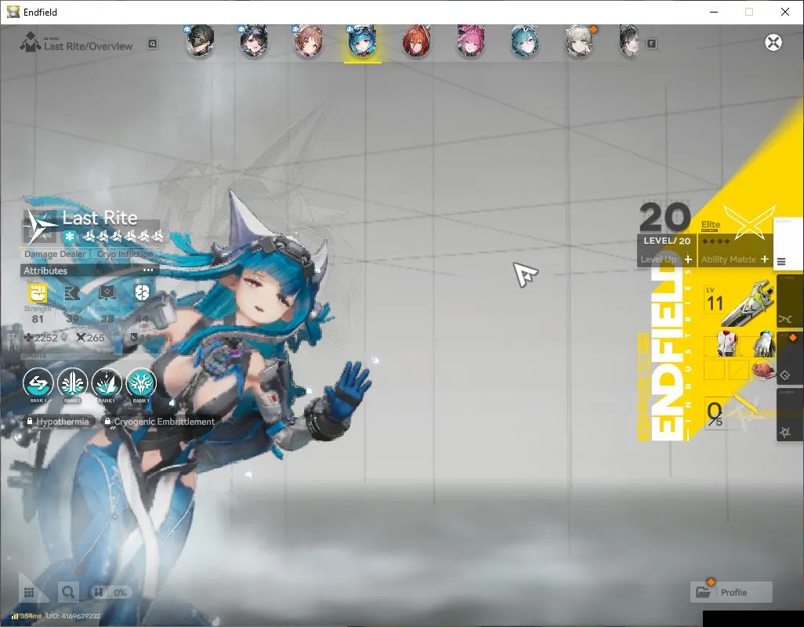Click the Will brain attribute icon
The image size is (804, 627).
click(142, 293)
